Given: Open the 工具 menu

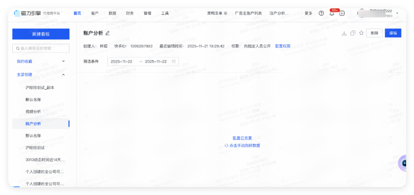Looking at the screenshot, I should click(165, 13).
